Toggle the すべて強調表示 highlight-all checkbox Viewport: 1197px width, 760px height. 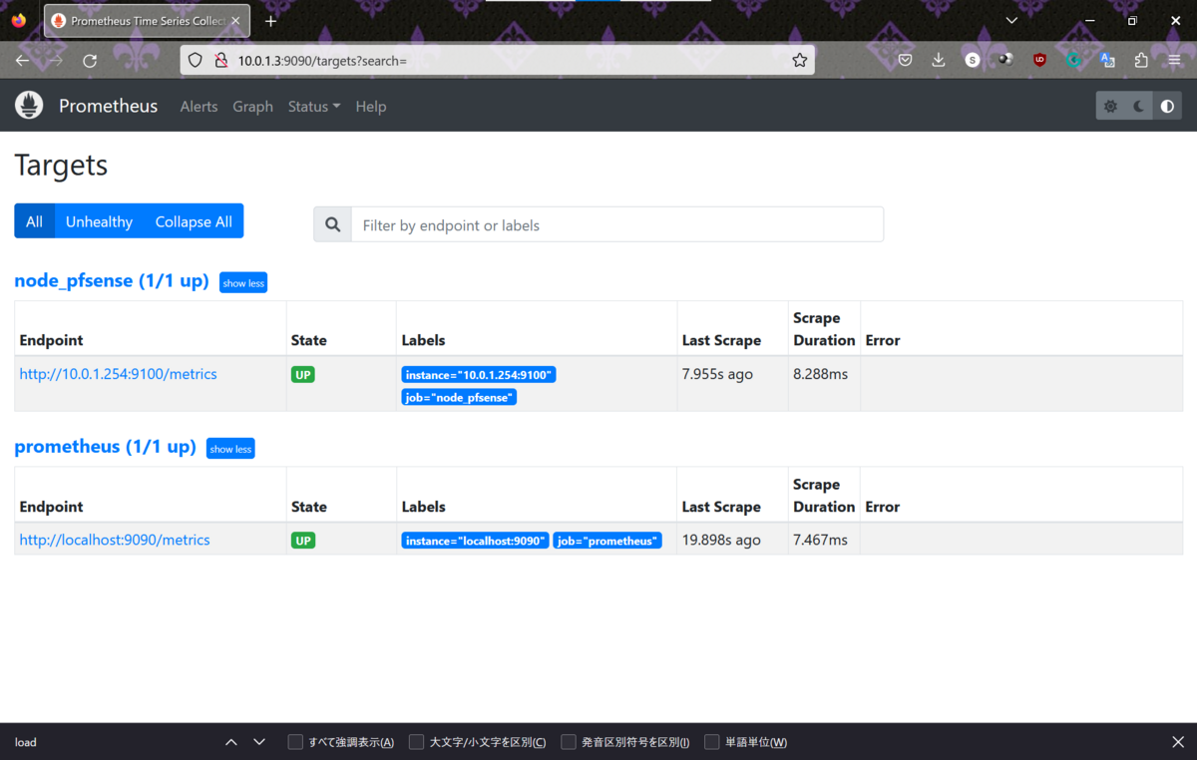295,741
